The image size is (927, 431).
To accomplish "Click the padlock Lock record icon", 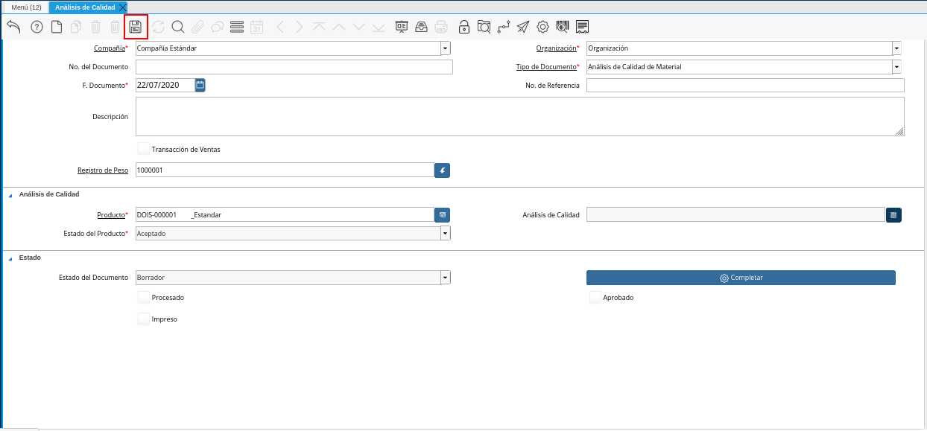I will pyautogui.click(x=464, y=27).
